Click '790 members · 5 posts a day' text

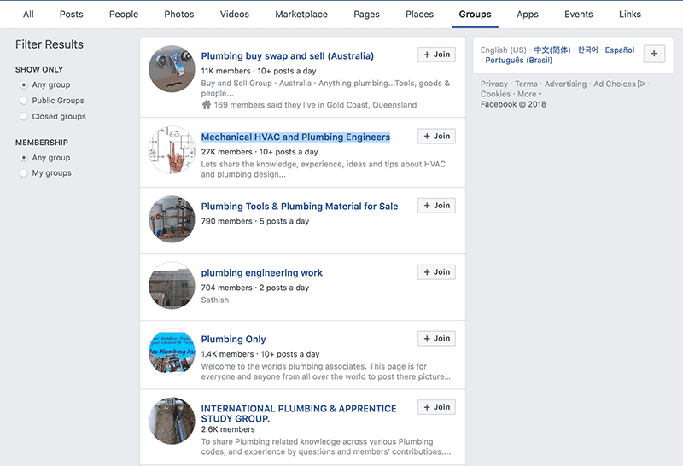[x=255, y=221]
